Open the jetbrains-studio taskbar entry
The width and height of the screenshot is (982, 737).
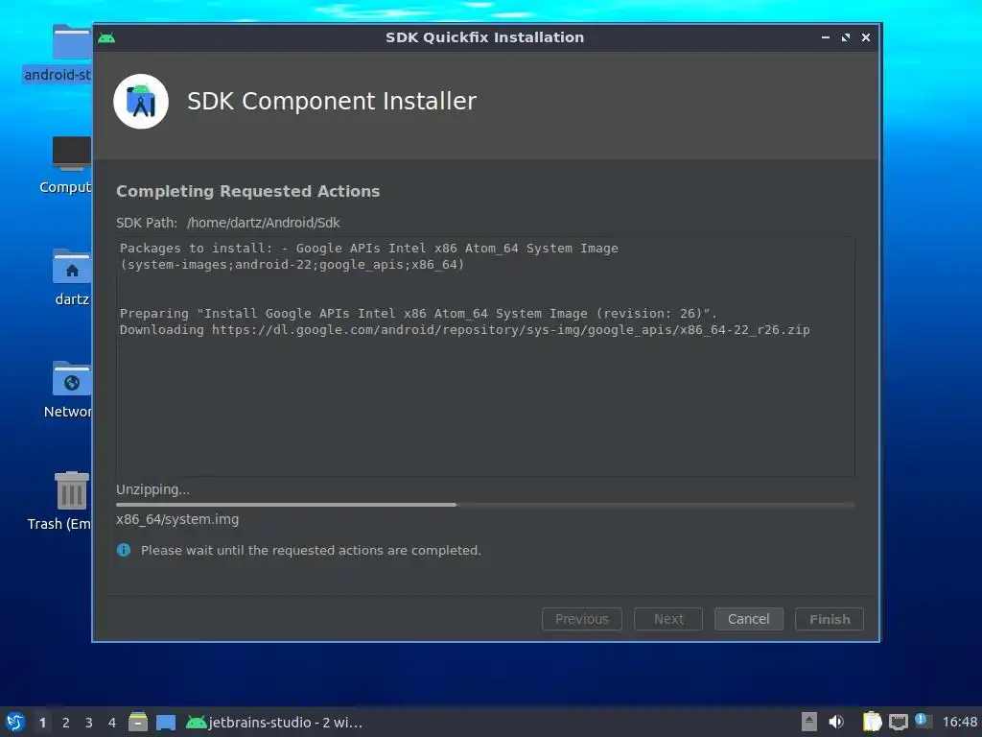tap(274, 723)
